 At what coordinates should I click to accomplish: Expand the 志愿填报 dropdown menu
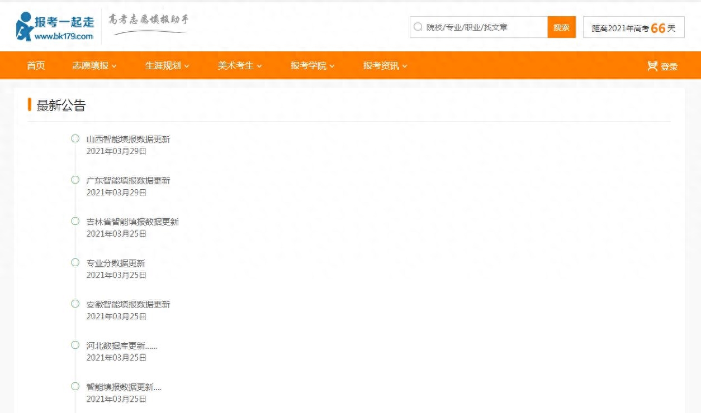pyautogui.click(x=94, y=66)
